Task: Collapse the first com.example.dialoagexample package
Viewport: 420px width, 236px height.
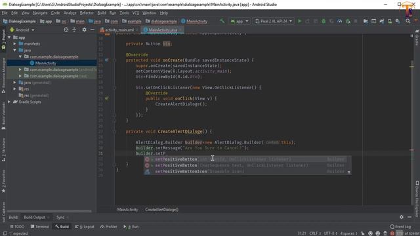Action: (20, 57)
